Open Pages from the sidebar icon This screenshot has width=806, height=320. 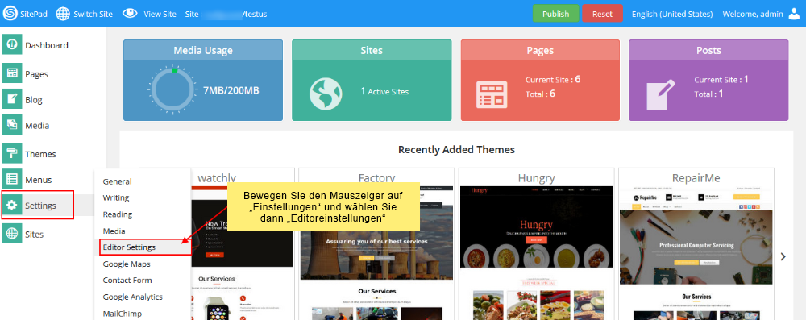coord(12,73)
